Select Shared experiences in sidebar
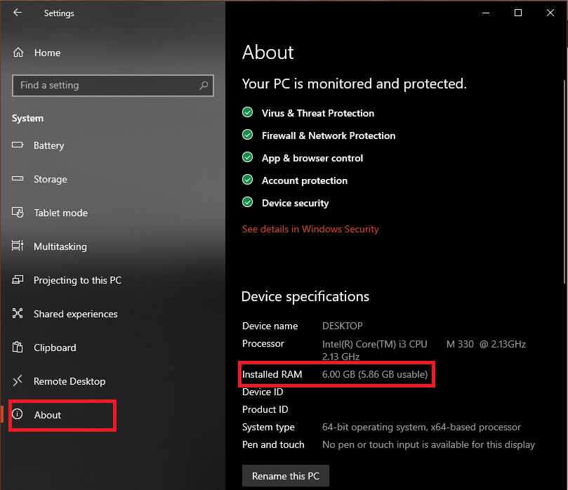The height and width of the screenshot is (490, 568). 75,314
